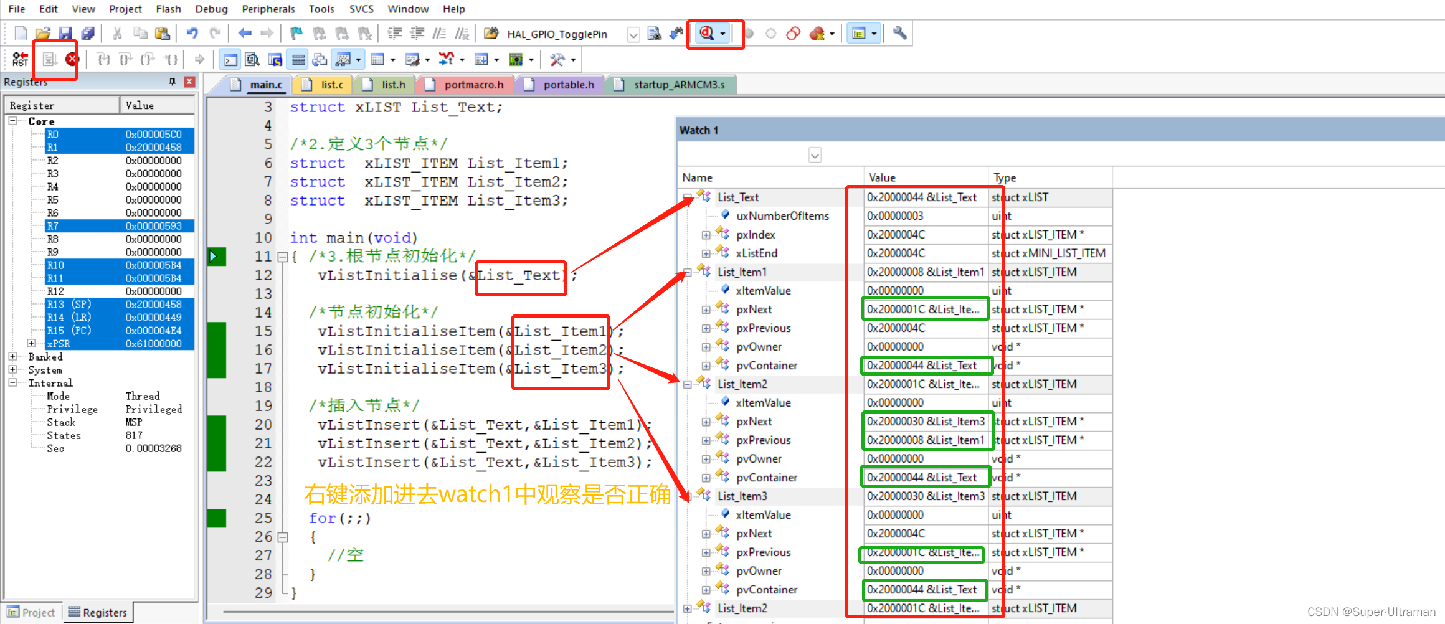This screenshot has width=1445, height=624.
Task: Reset the CPU with RST icon
Action: click(x=20, y=60)
